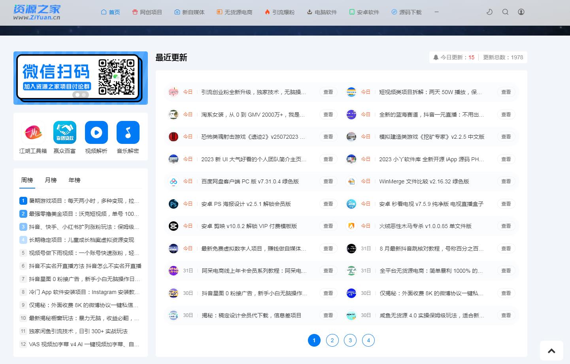Viewport: 570px width, 364px height.
Task: Click the back-to-top arrow button
Action: [x=551, y=351]
